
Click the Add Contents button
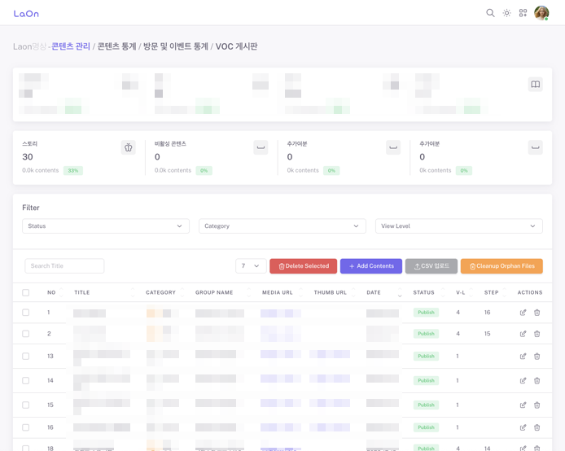(x=370, y=266)
